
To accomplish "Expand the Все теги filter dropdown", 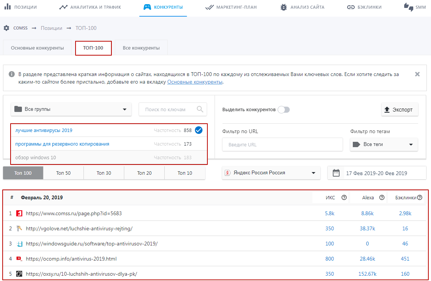I will click(x=384, y=144).
